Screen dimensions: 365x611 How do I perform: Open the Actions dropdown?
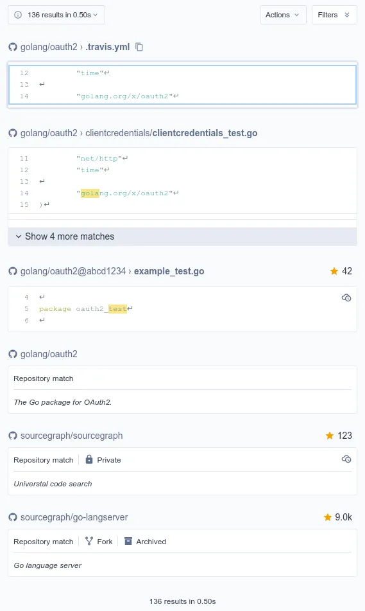click(283, 15)
